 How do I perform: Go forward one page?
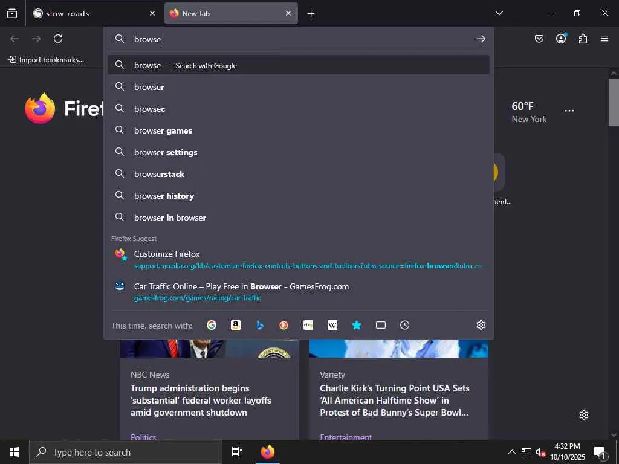pos(36,39)
